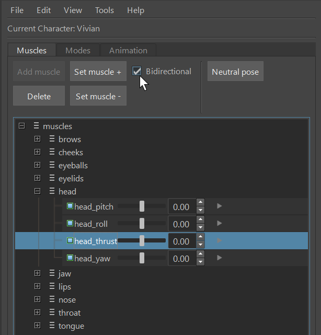This screenshot has width=321, height=335.
Task: Click the head_thrust value input field
Action: pos(181,241)
